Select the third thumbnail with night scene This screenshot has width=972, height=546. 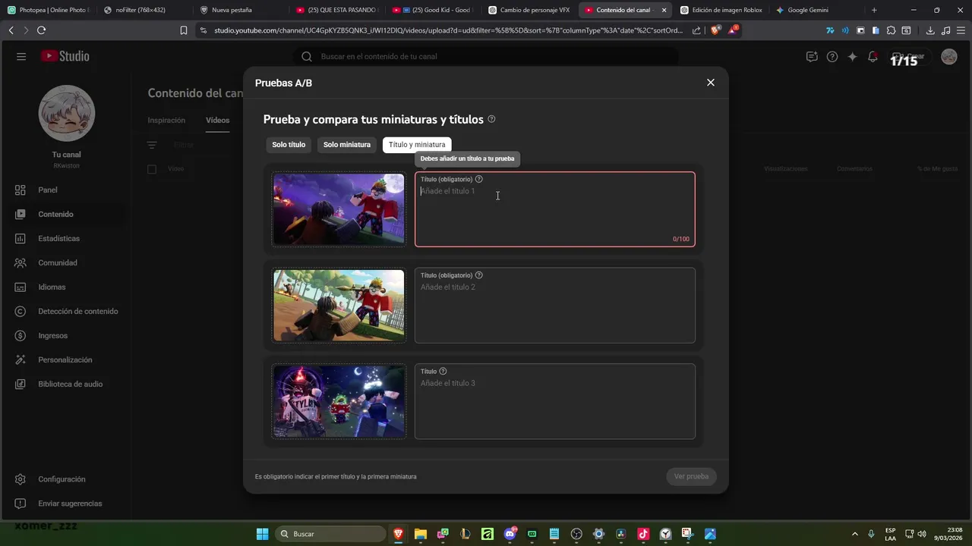[339, 401]
